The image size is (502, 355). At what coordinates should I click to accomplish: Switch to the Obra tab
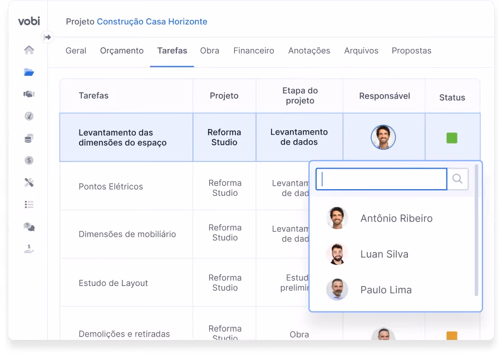click(x=210, y=51)
